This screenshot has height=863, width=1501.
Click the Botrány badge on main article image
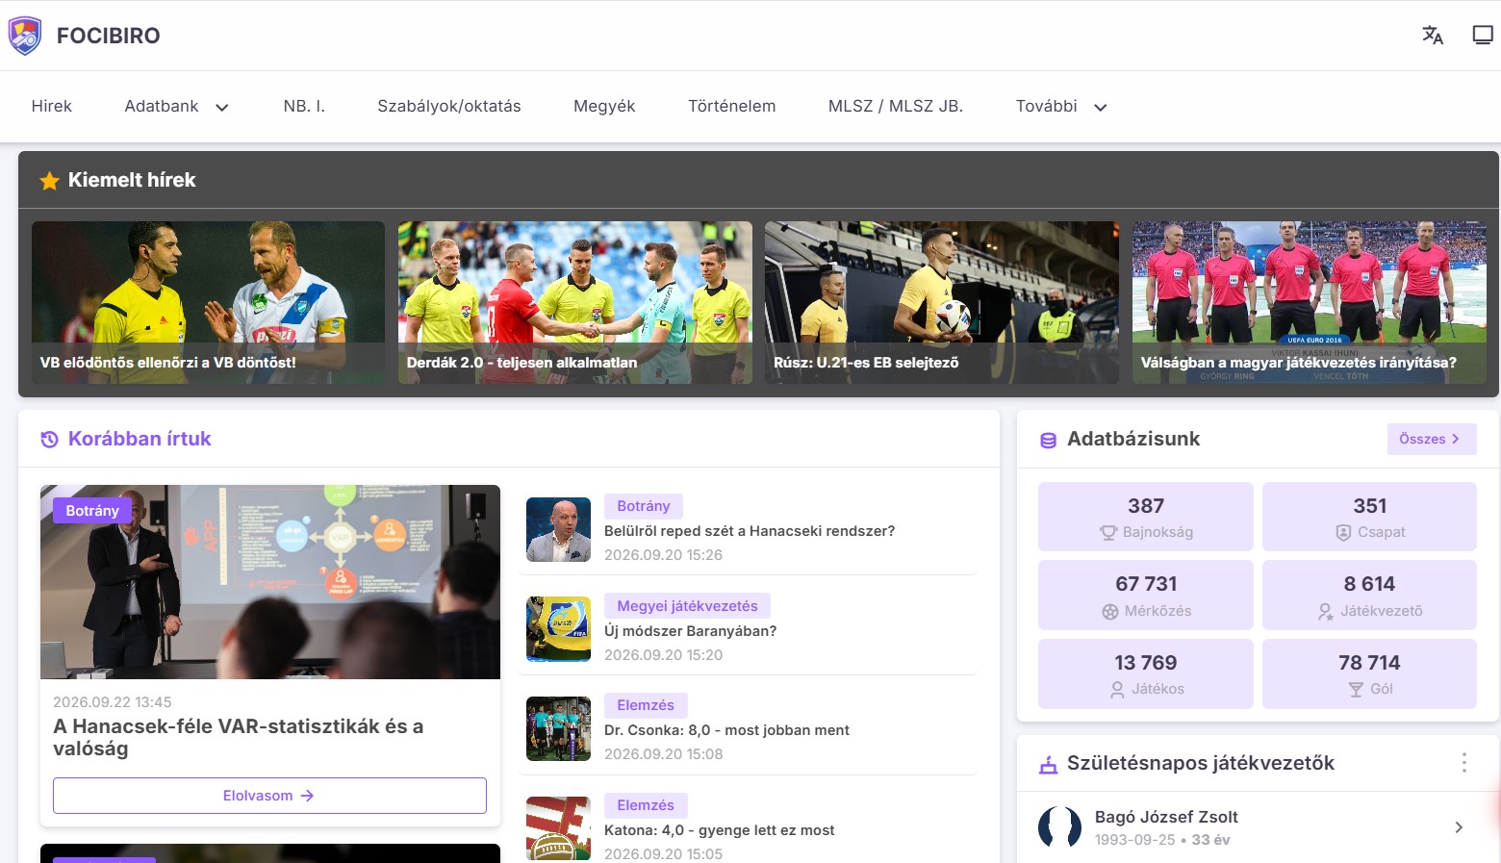tap(92, 511)
